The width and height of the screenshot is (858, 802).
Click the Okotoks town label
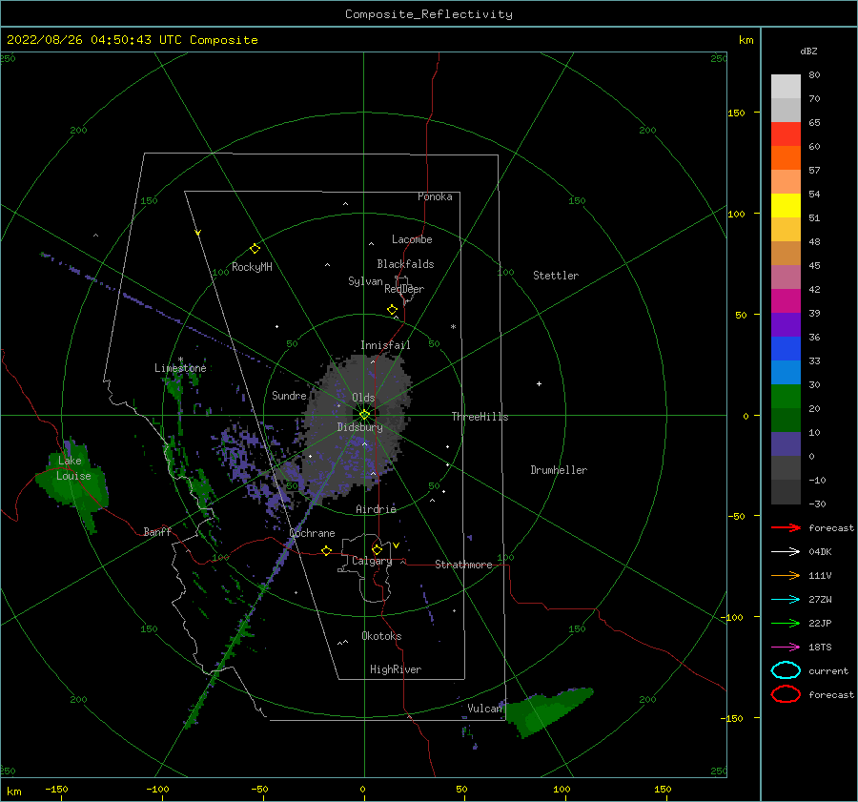381,636
